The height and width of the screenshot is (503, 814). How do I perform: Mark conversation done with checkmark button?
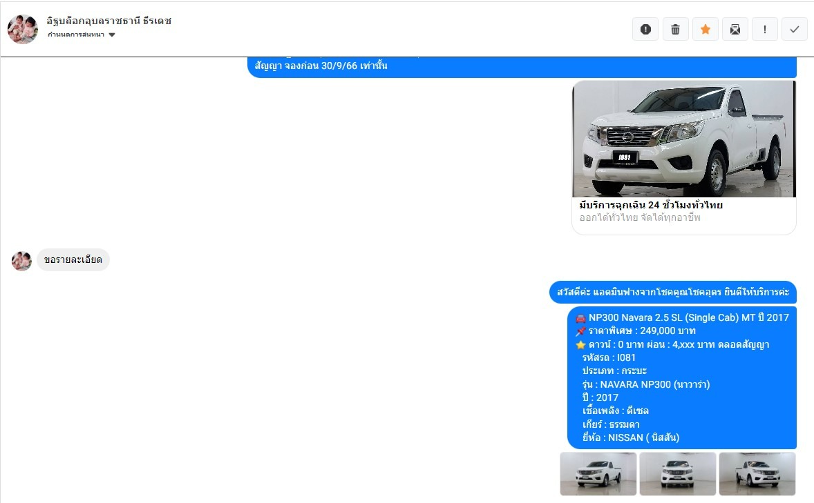point(794,29)
